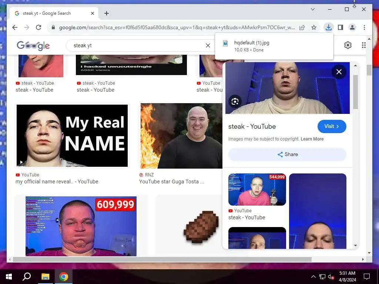379x284 pixels.
Task: Open Windows taskbar search
Action: (x=27, y=277)
